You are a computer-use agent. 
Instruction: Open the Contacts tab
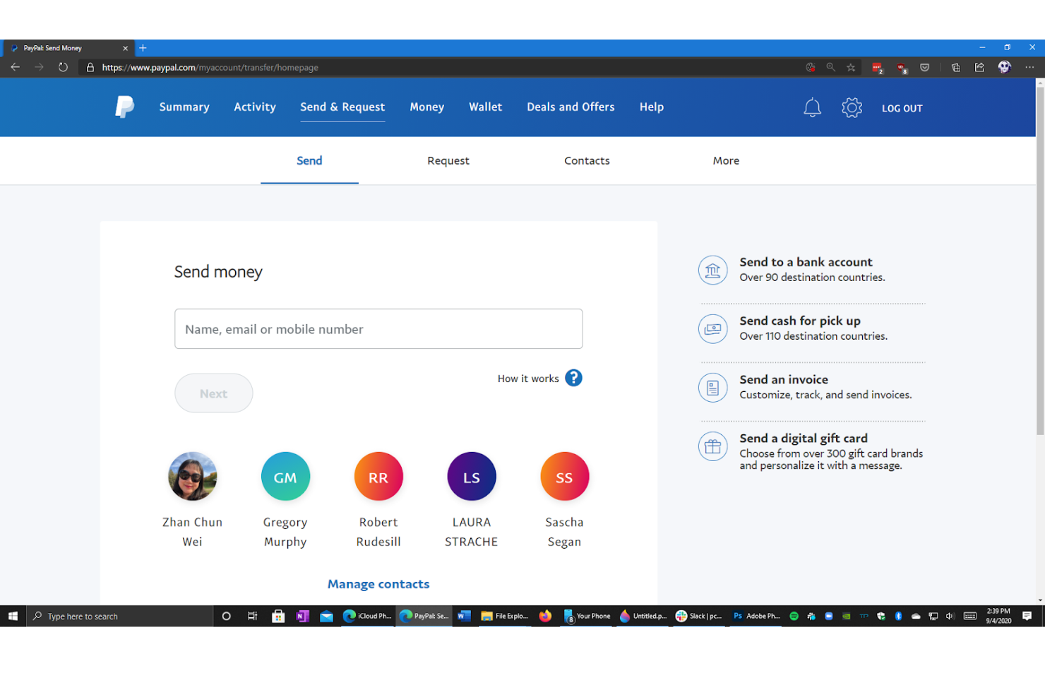[587, 160]
